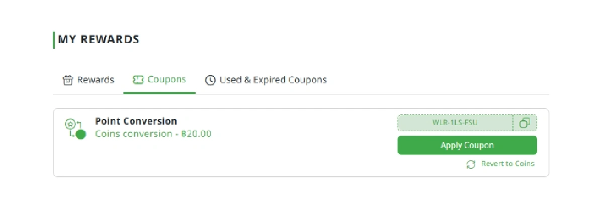Viewport: 604px width, 213px height.
Task: Switch to Used & Expired Coupons tab
Action: pyautogui.click(x=266, y=80)
